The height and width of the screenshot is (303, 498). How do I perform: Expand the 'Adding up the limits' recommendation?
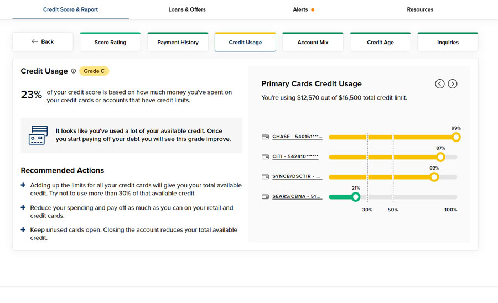pos(23,186)
